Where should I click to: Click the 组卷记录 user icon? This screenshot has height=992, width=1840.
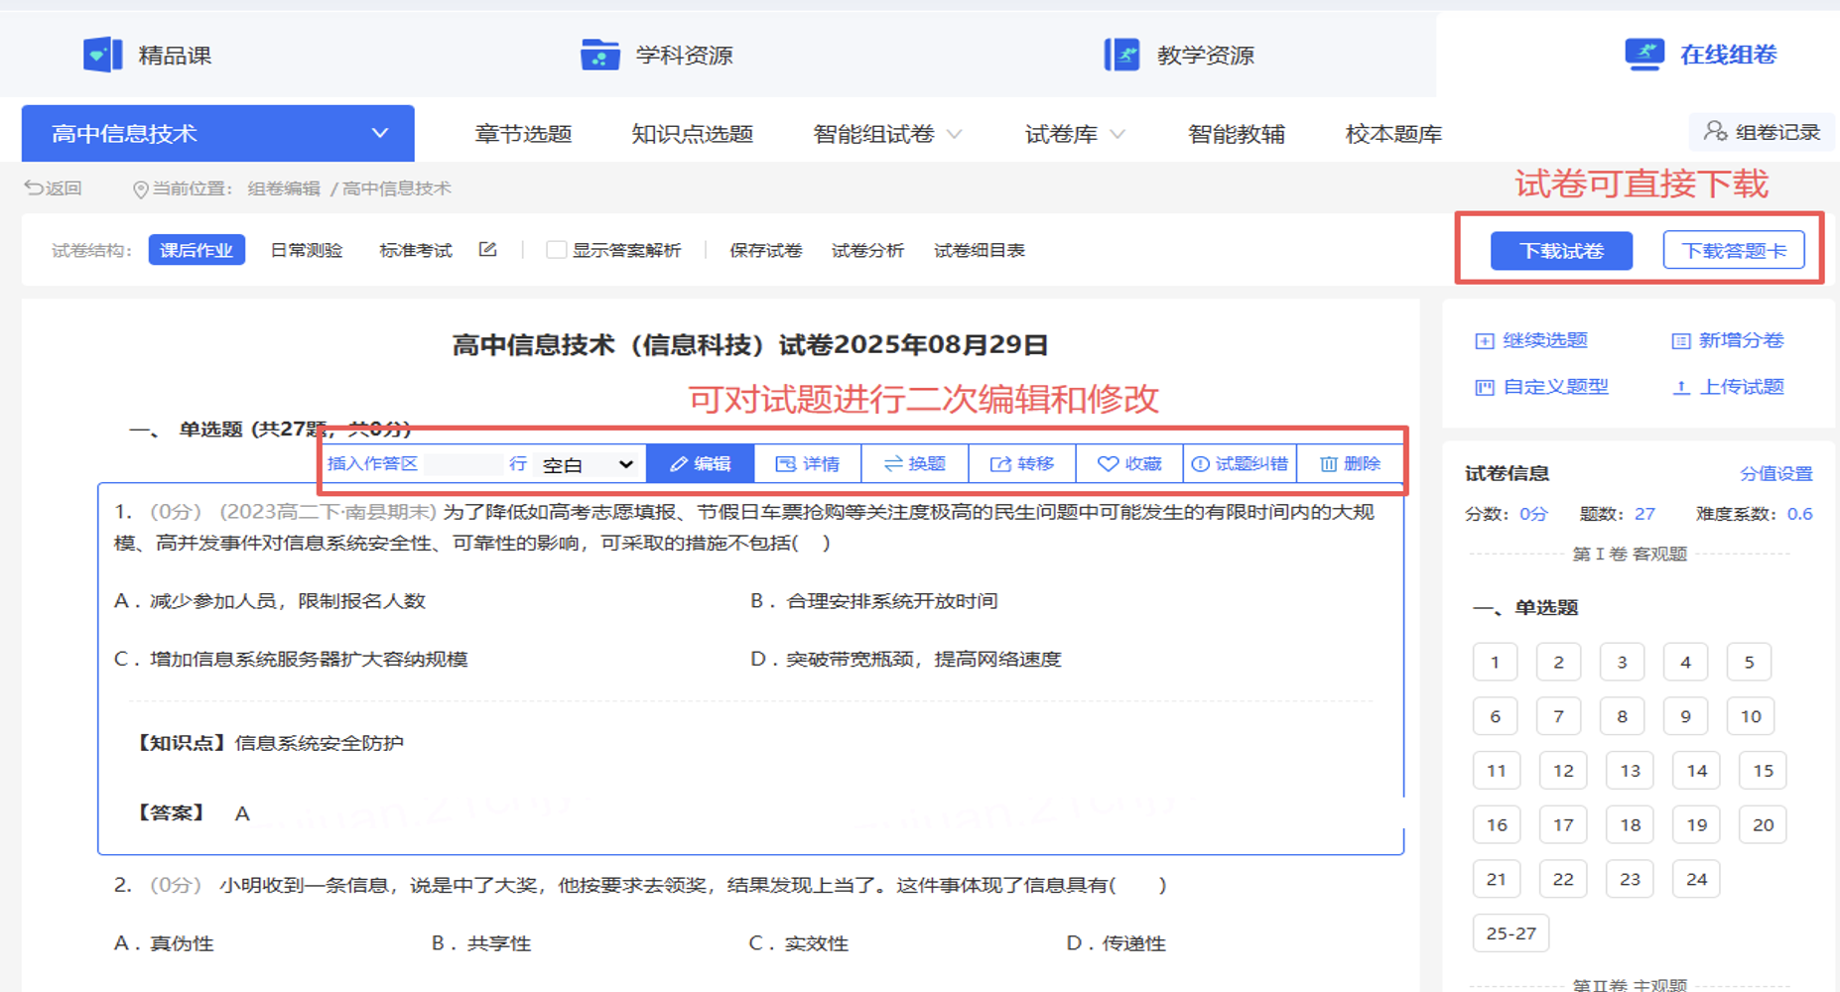pos(1714,132)
